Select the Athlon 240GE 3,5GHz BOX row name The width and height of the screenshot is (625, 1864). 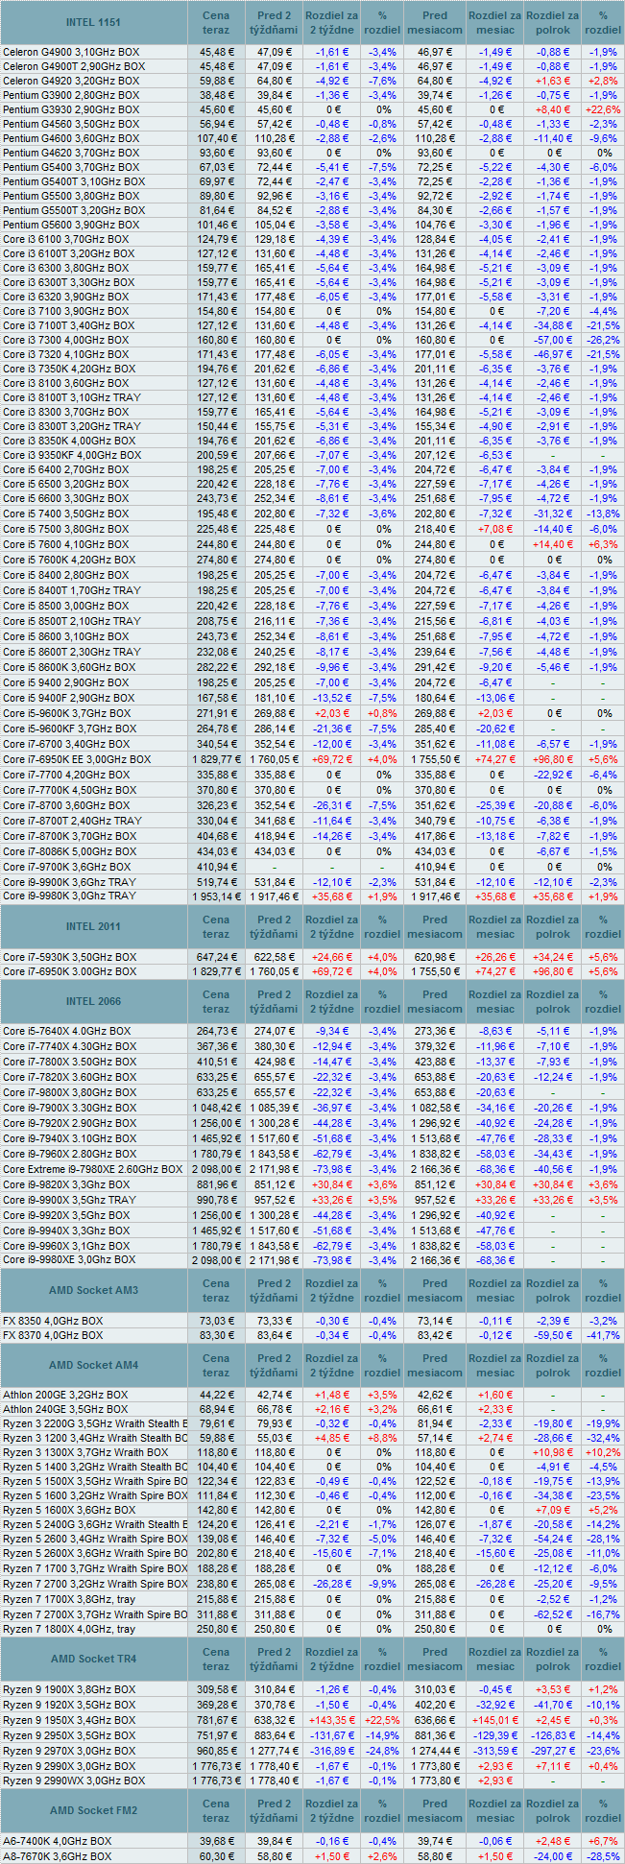(65, 1410)
